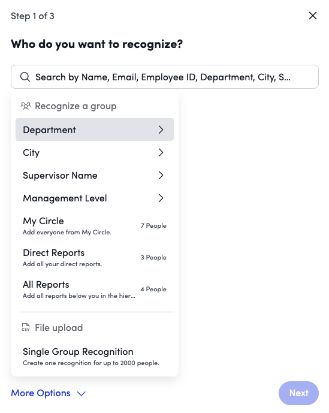Image resolution: width=329 pixels, height=413 pixels.
Task: Click the File upload header text
Action: (x=59, y=328)
